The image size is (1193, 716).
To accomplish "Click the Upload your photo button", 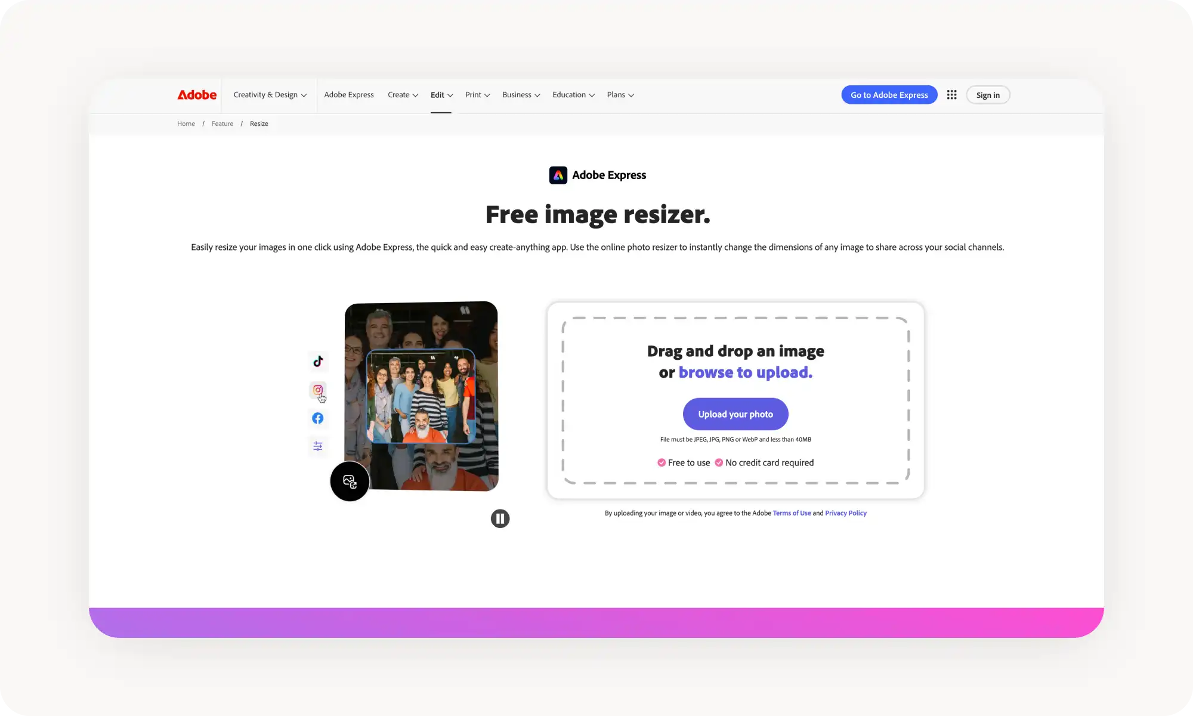I will click(735, 413).
